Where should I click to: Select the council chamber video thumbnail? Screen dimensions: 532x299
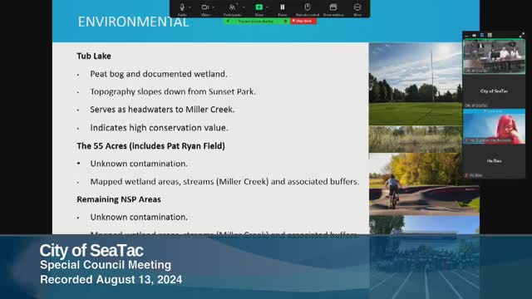click(494, 56)
